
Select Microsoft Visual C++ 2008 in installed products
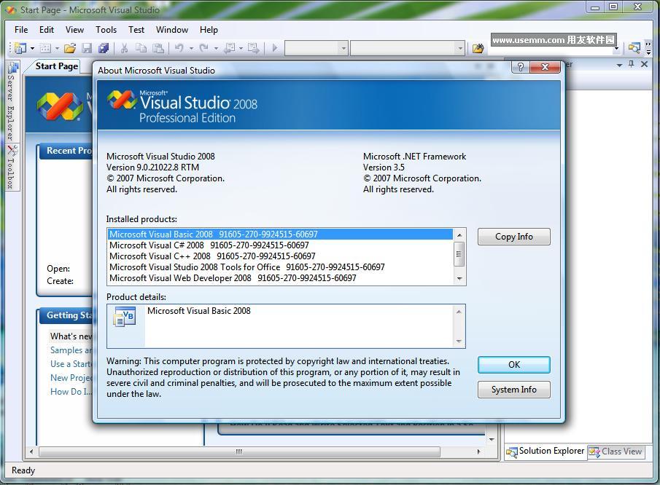pos(280,256)
